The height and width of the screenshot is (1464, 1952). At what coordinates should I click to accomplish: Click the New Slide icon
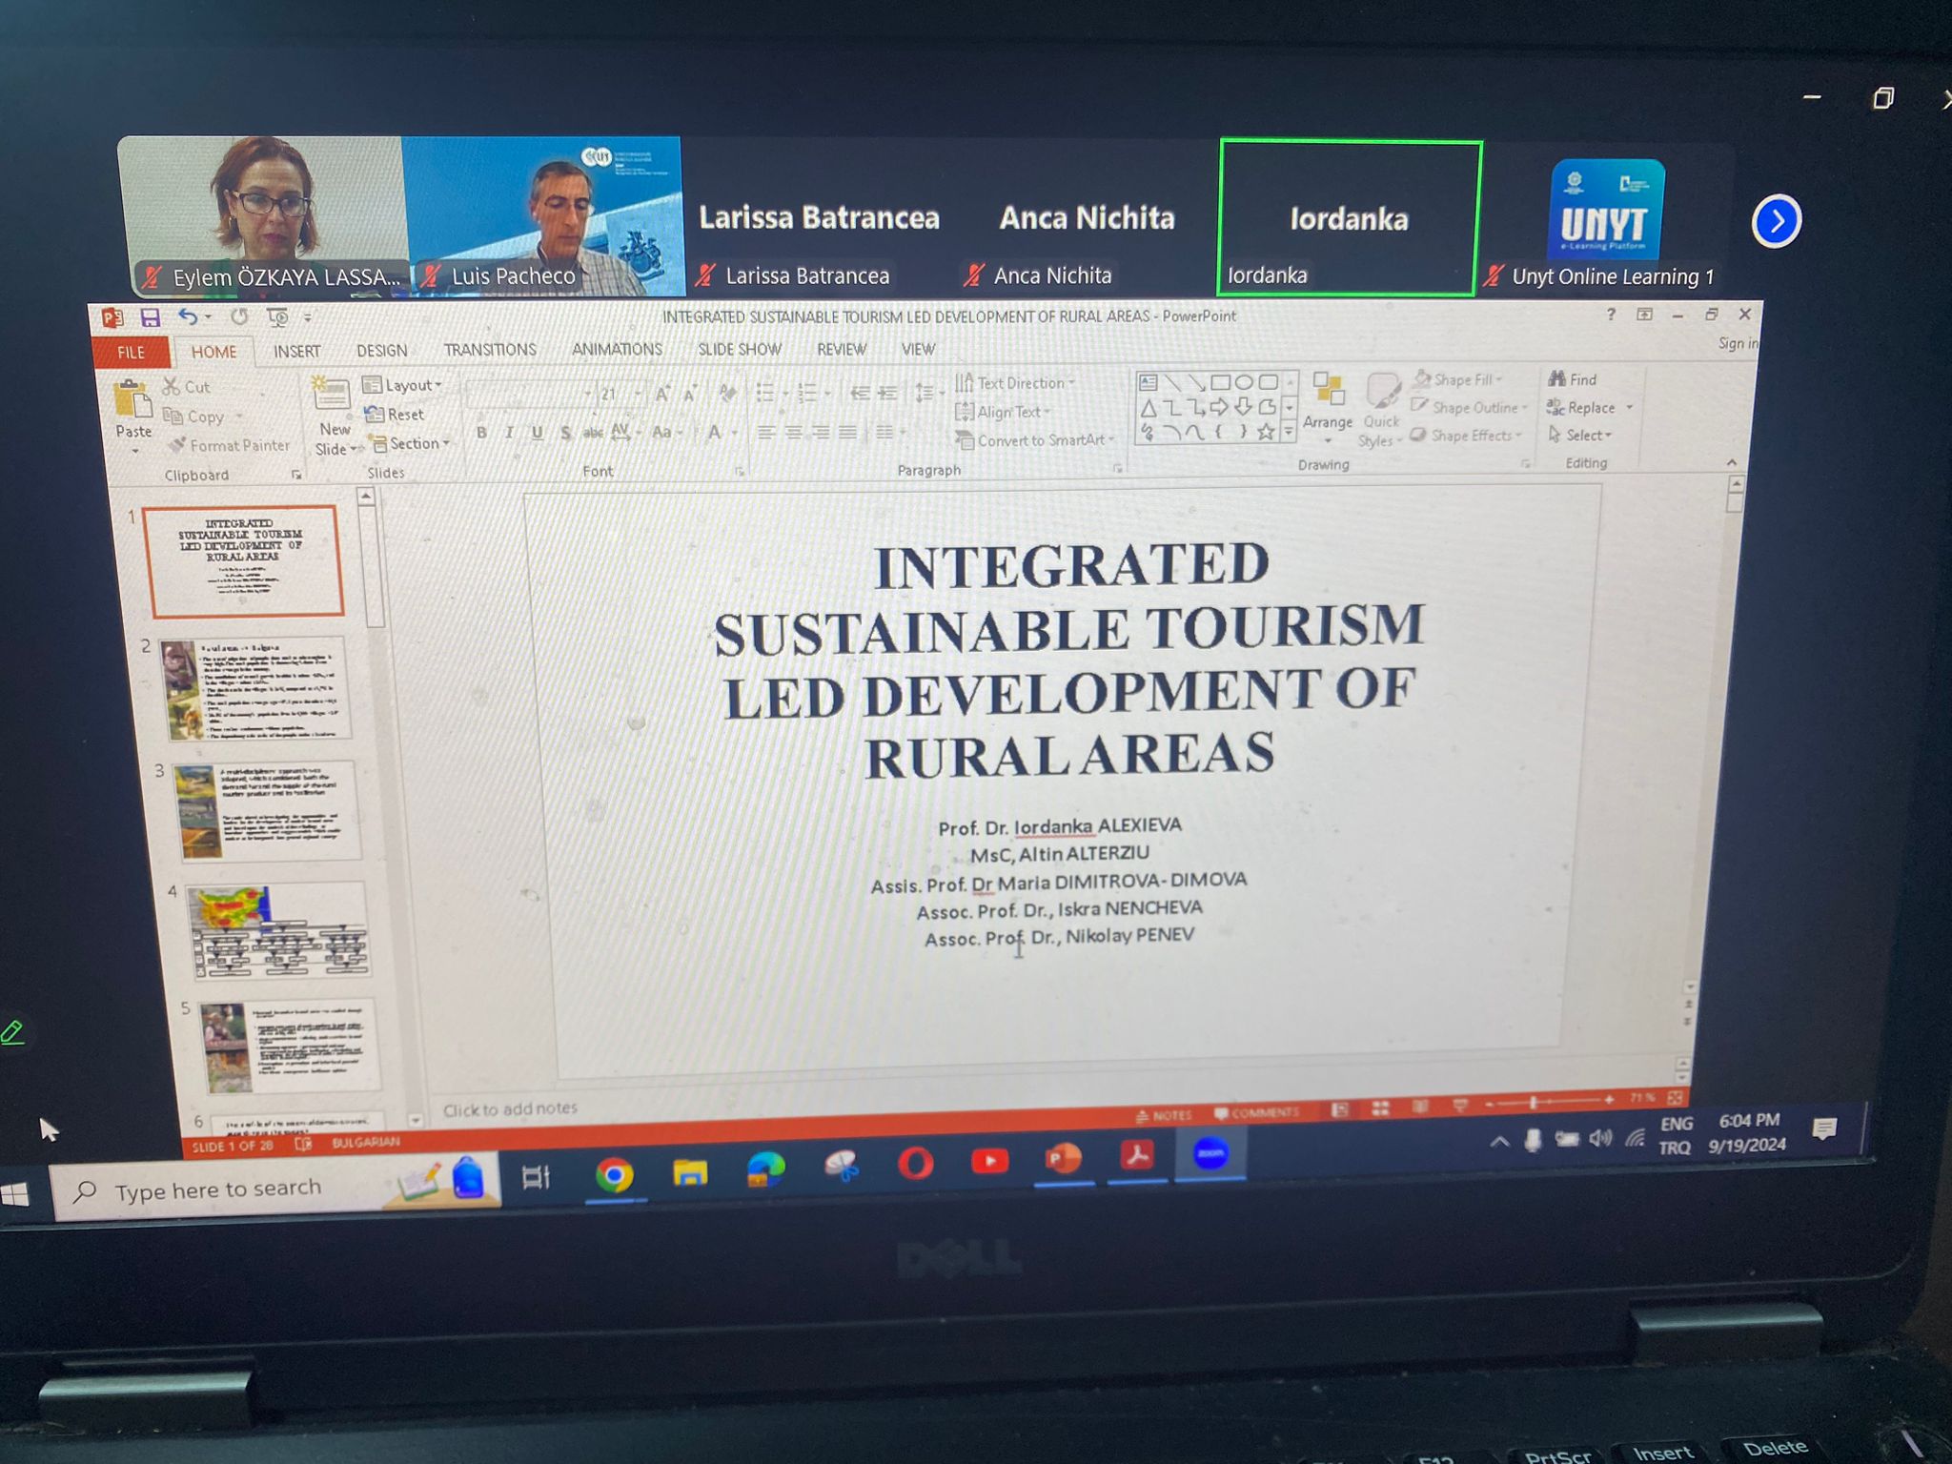(331, 395)
